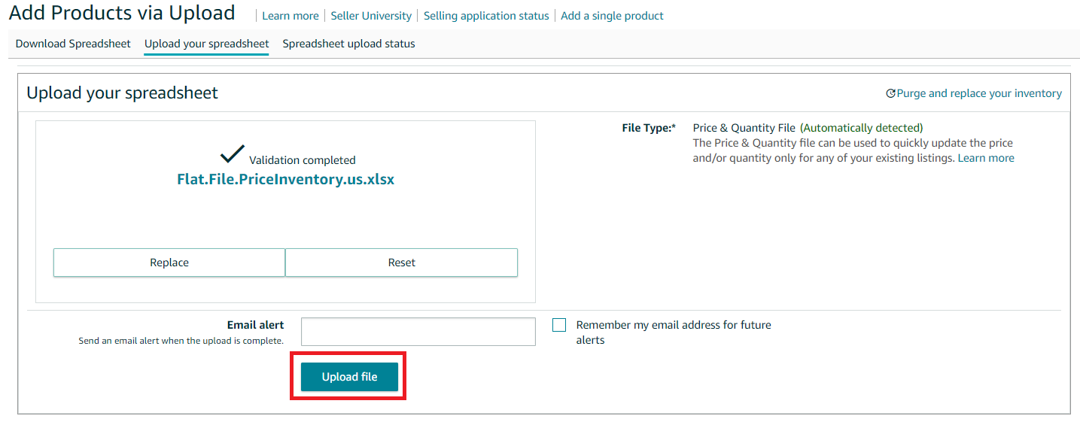This screenshot has width=1080, height=428.
Task: Click the Add Products via Upload title
Action: coord(122,13)
